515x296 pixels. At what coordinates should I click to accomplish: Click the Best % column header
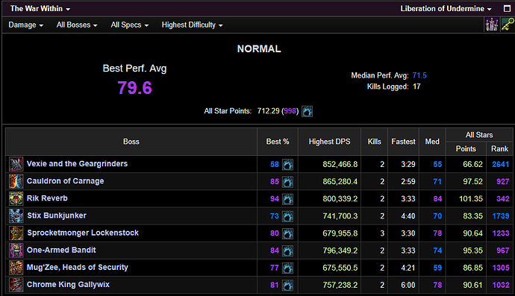click(278, 142)
